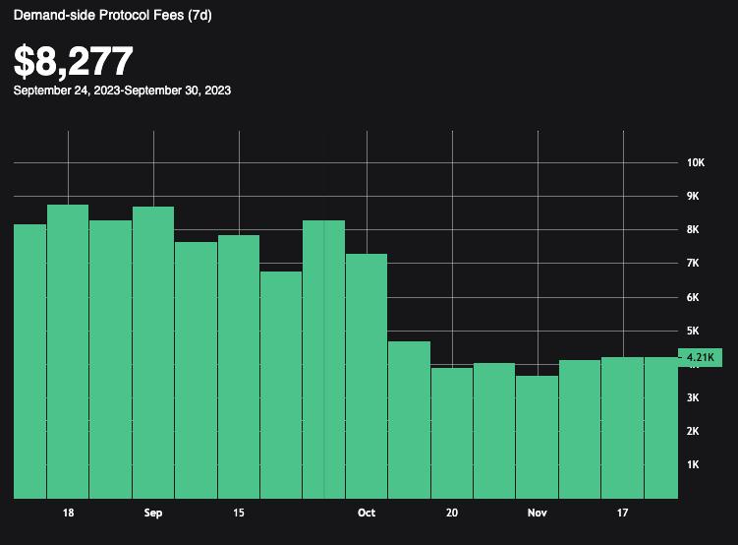The width and height of the screenshot is (738, 545).
Task: Click the Nov label on the time axis
Action: tap(537, 514)
